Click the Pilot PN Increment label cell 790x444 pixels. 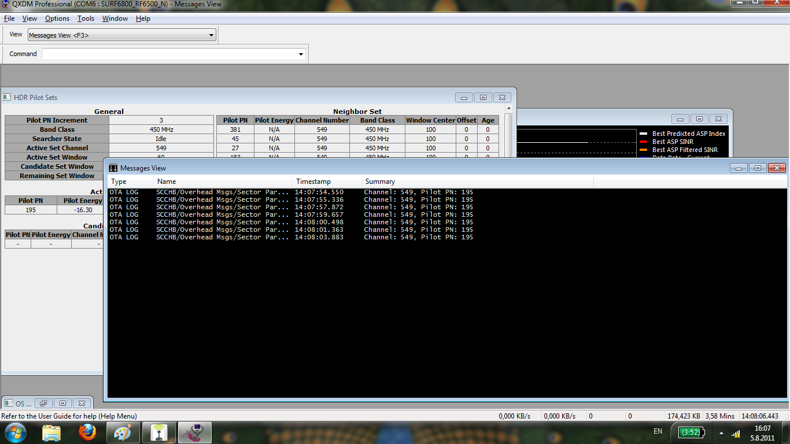57,120
